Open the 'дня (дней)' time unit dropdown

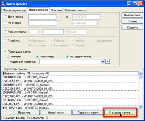(x=98, y=23)
